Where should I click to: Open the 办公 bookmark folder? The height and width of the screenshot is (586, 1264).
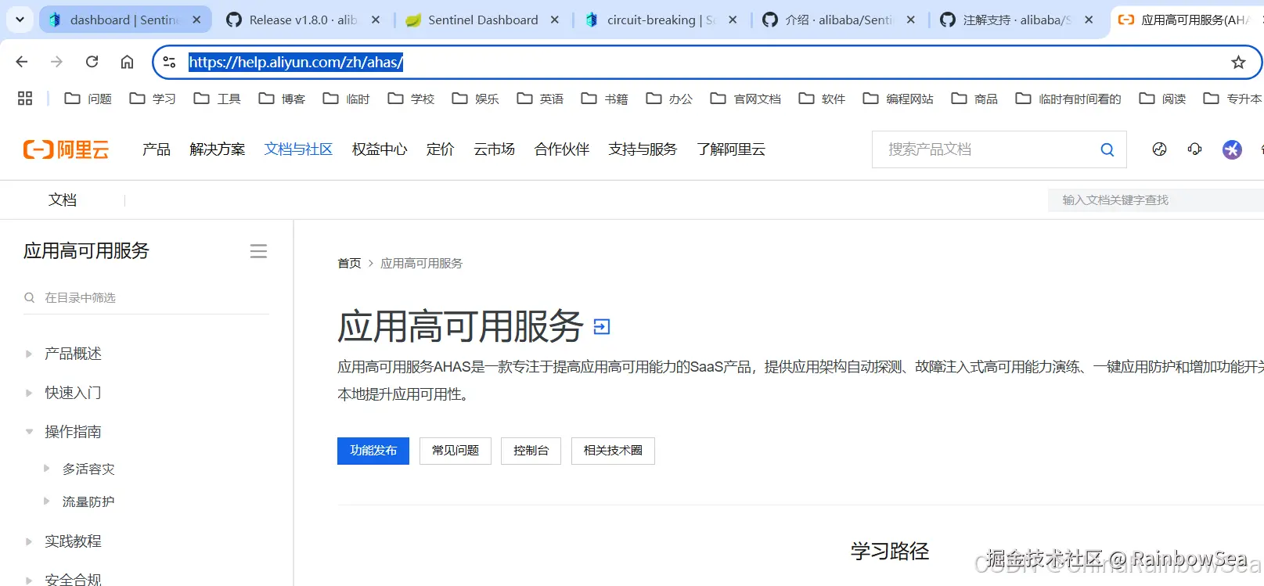click(x=669, y=99)
